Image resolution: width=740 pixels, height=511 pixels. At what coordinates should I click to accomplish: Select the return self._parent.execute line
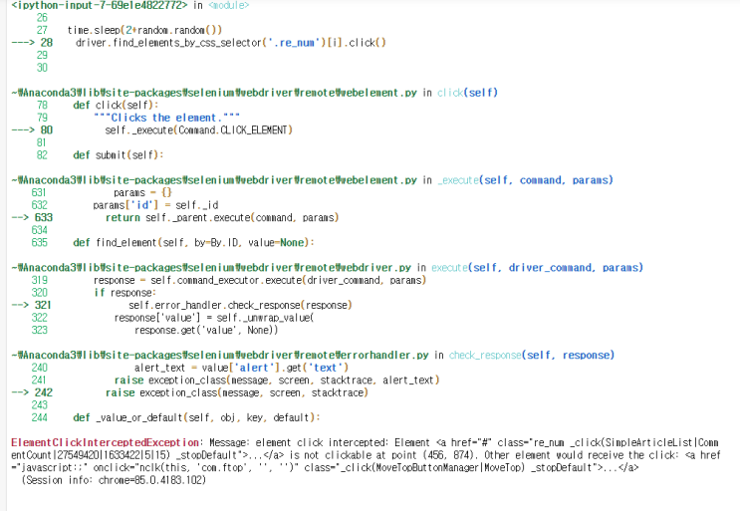click(221, 217)
